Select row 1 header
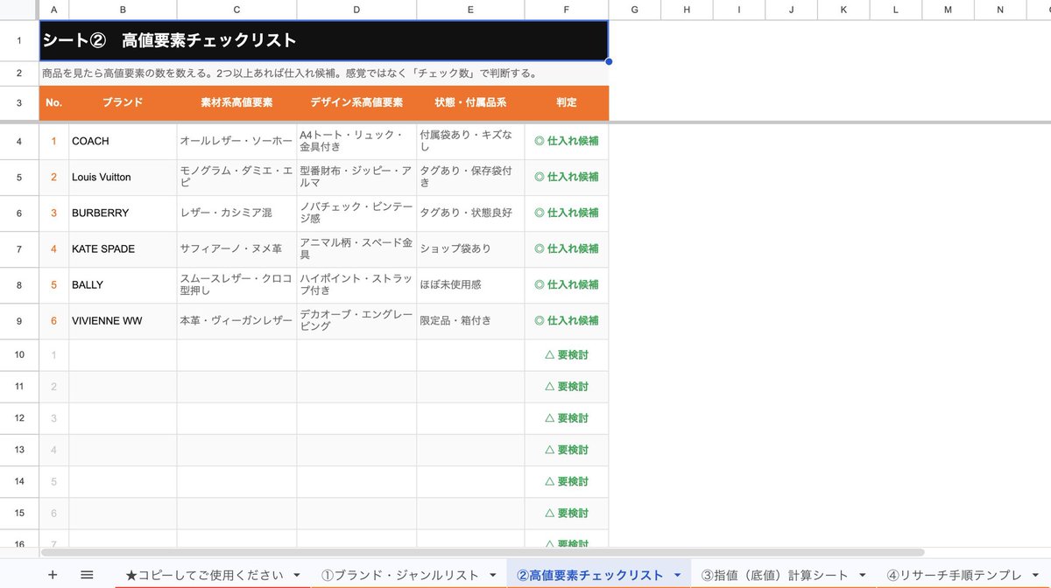Screen dimensions: 1051x588 19,40
